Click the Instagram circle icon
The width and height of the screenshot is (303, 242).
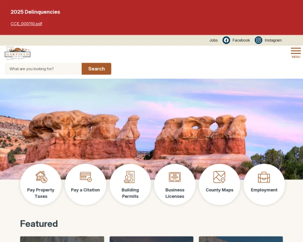tap(259, 40)
